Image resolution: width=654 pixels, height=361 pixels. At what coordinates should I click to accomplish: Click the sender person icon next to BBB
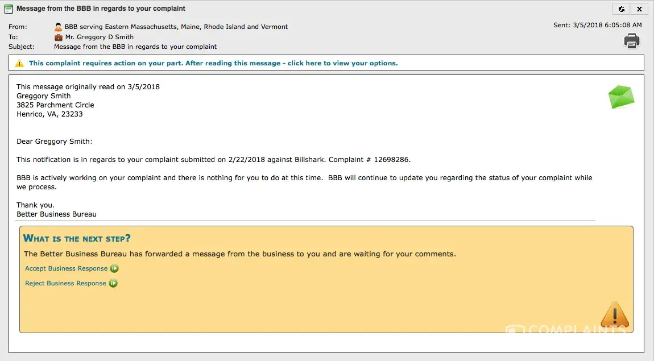(59, 27)
